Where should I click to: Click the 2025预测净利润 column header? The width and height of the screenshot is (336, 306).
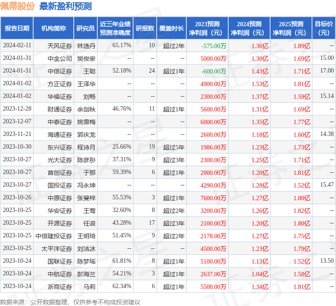click(291, 28)
